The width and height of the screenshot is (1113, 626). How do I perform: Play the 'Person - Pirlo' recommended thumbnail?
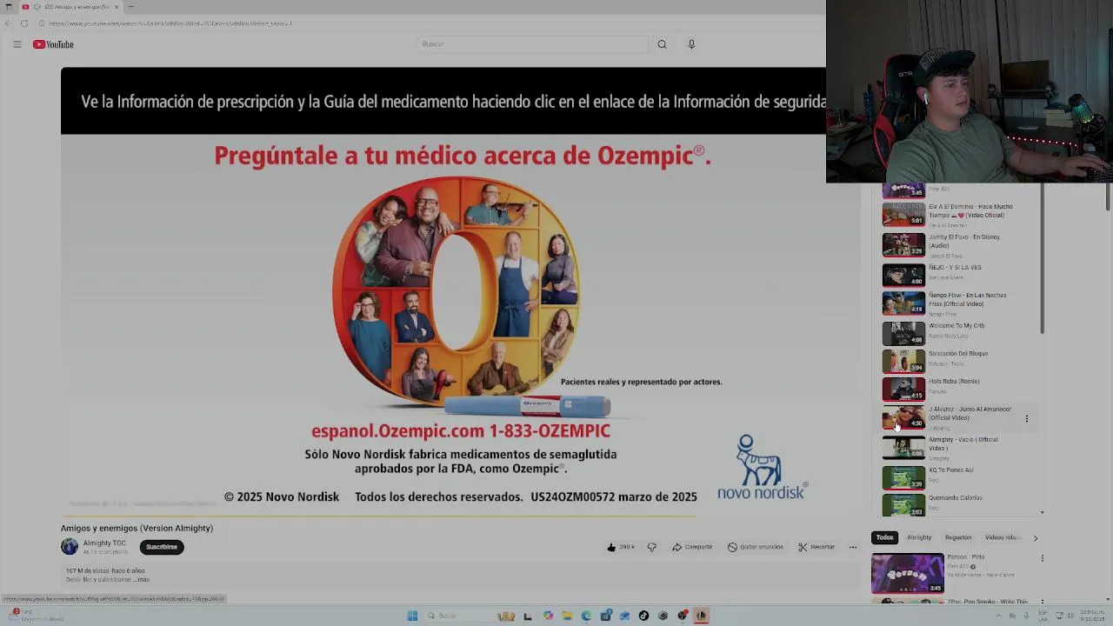(x=907, y=573)
